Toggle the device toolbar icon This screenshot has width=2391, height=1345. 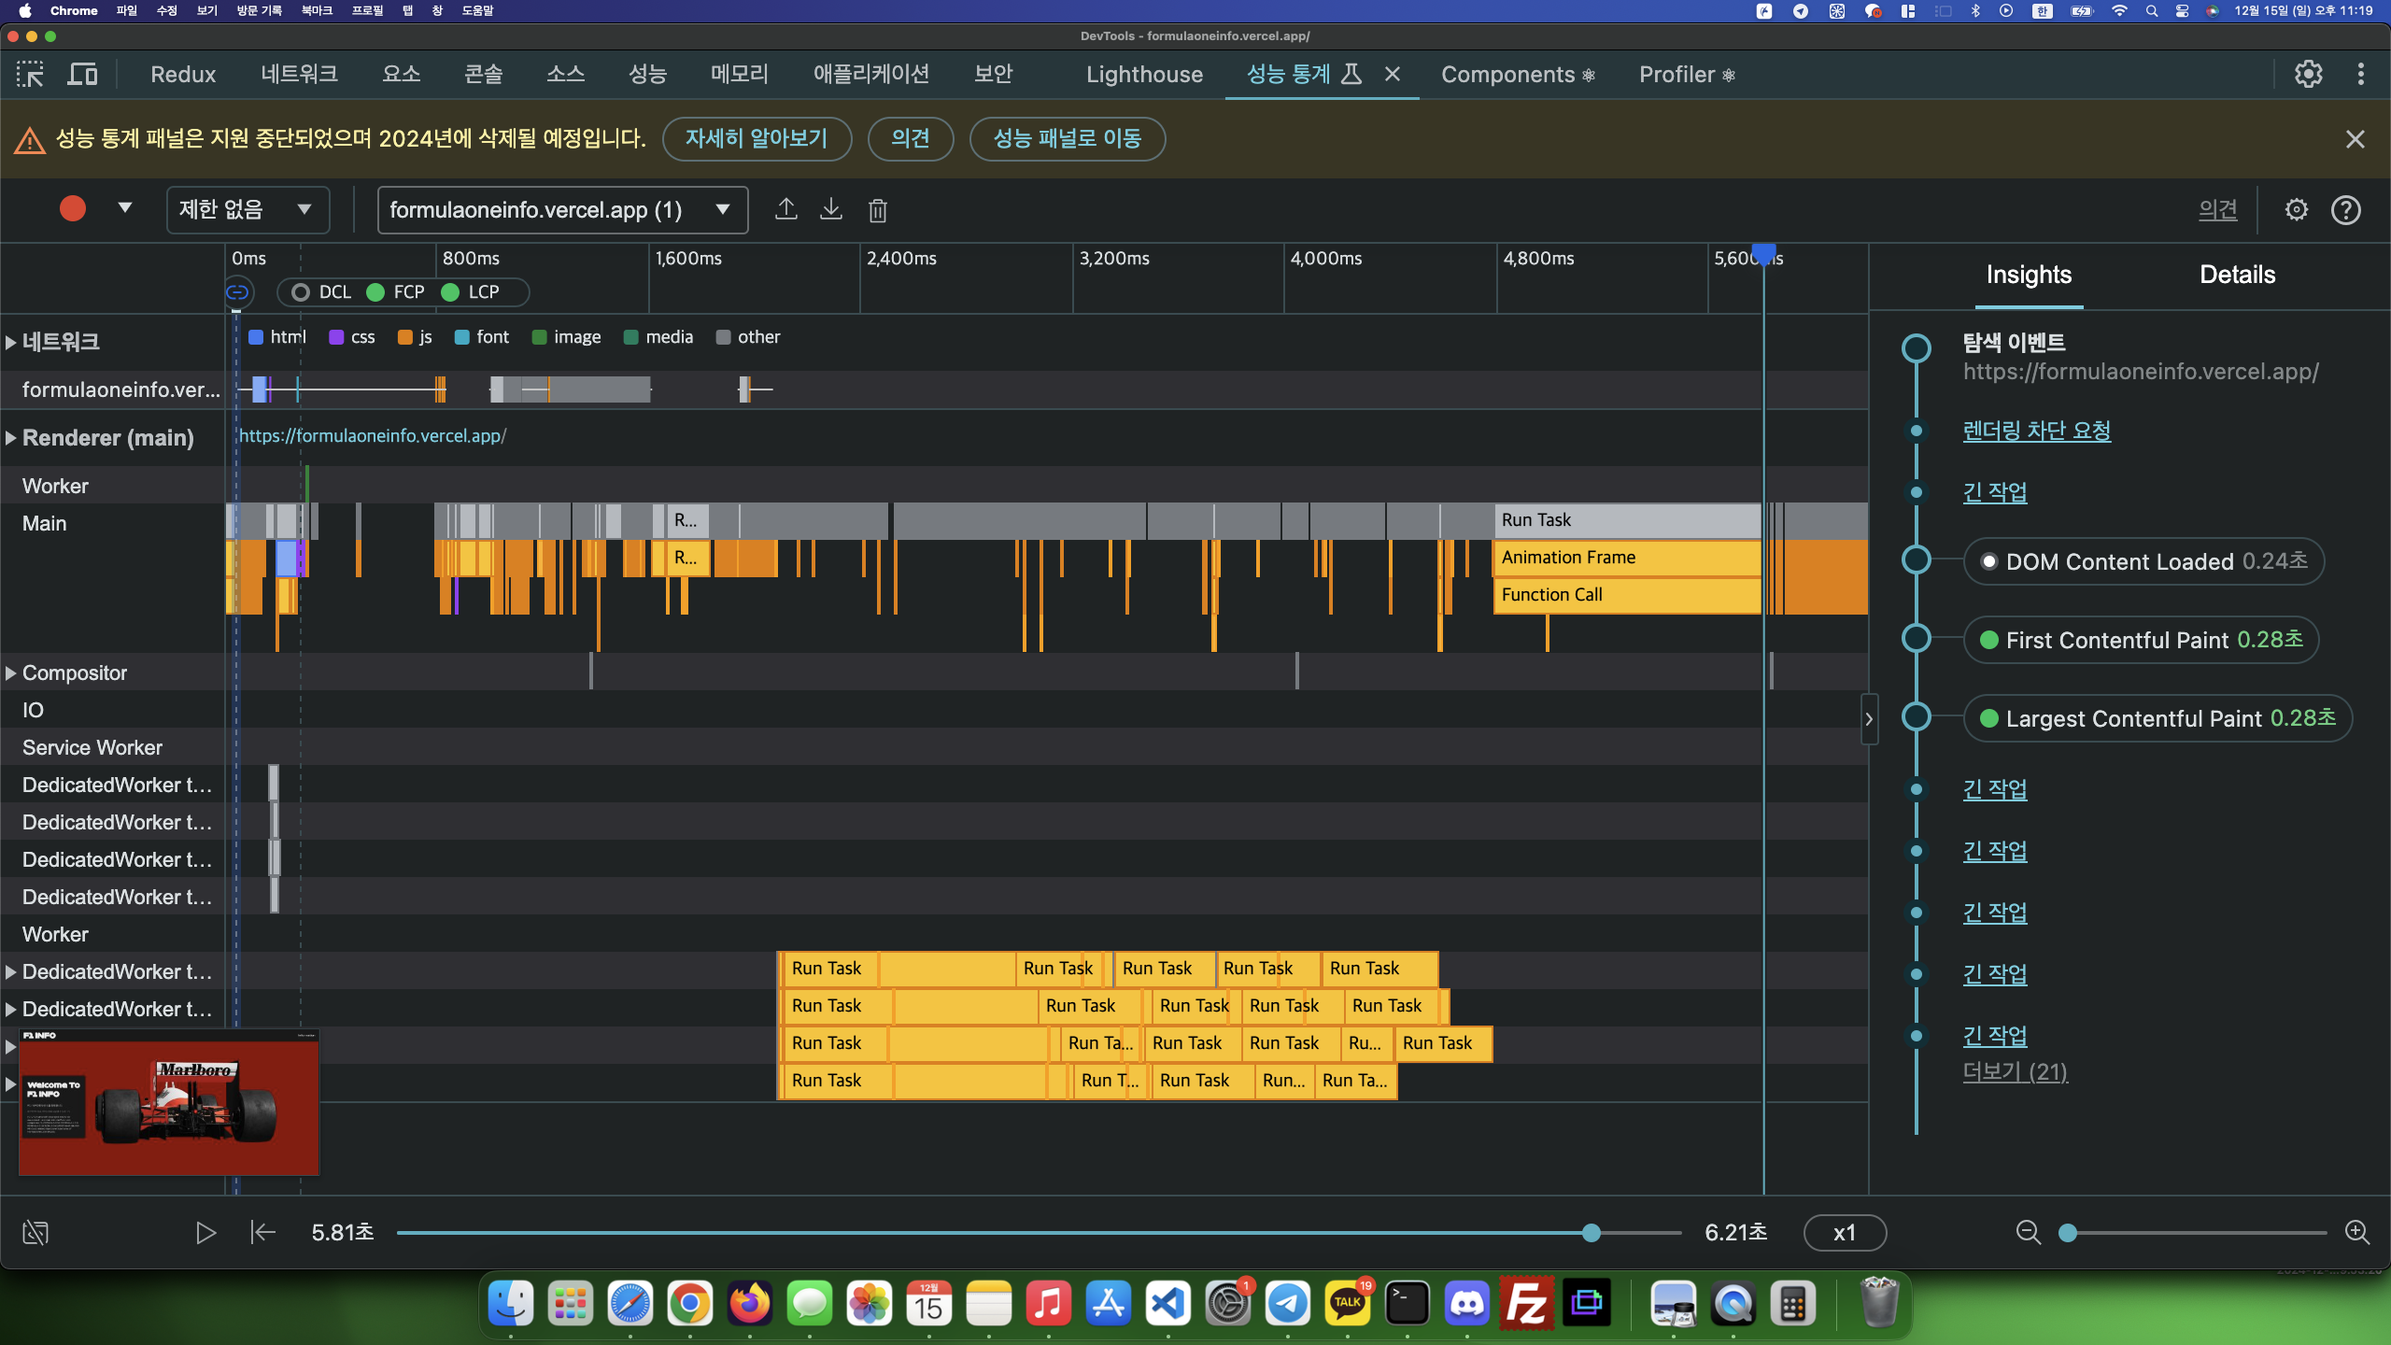coord(82,75)
